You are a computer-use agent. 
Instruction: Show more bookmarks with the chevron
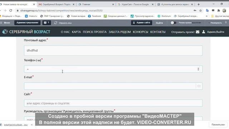point(206,16)
